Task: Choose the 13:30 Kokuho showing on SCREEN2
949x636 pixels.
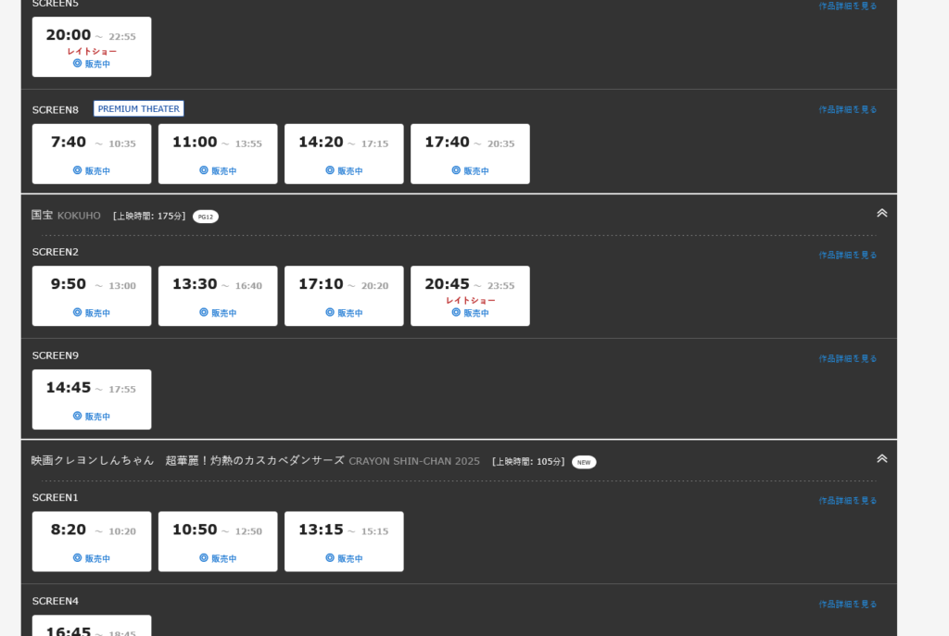Action: point(218,295)
